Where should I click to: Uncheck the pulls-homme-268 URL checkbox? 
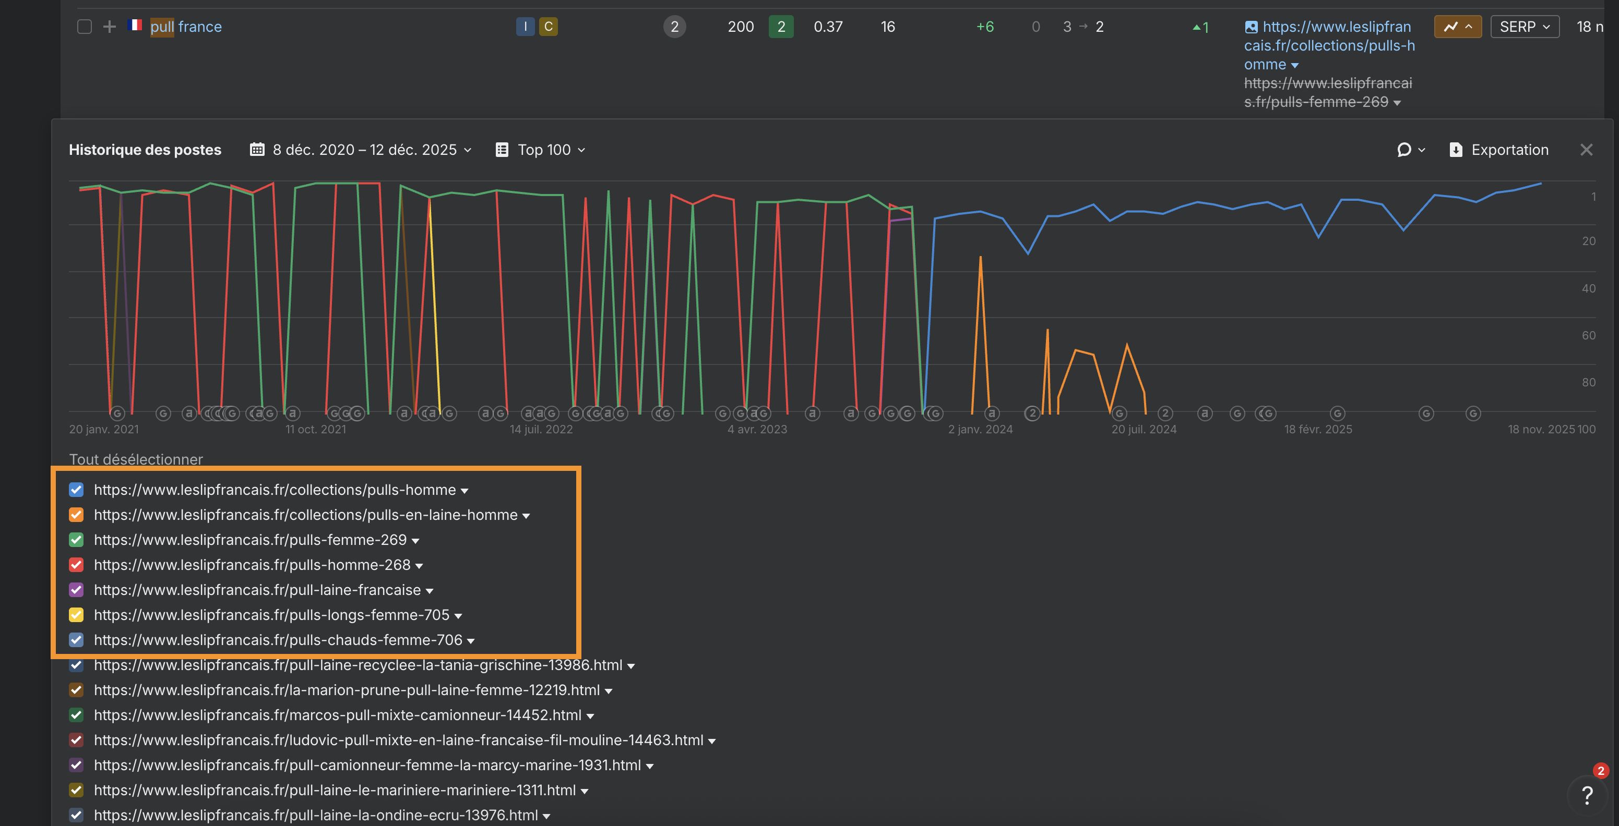[x=76, y=565]
